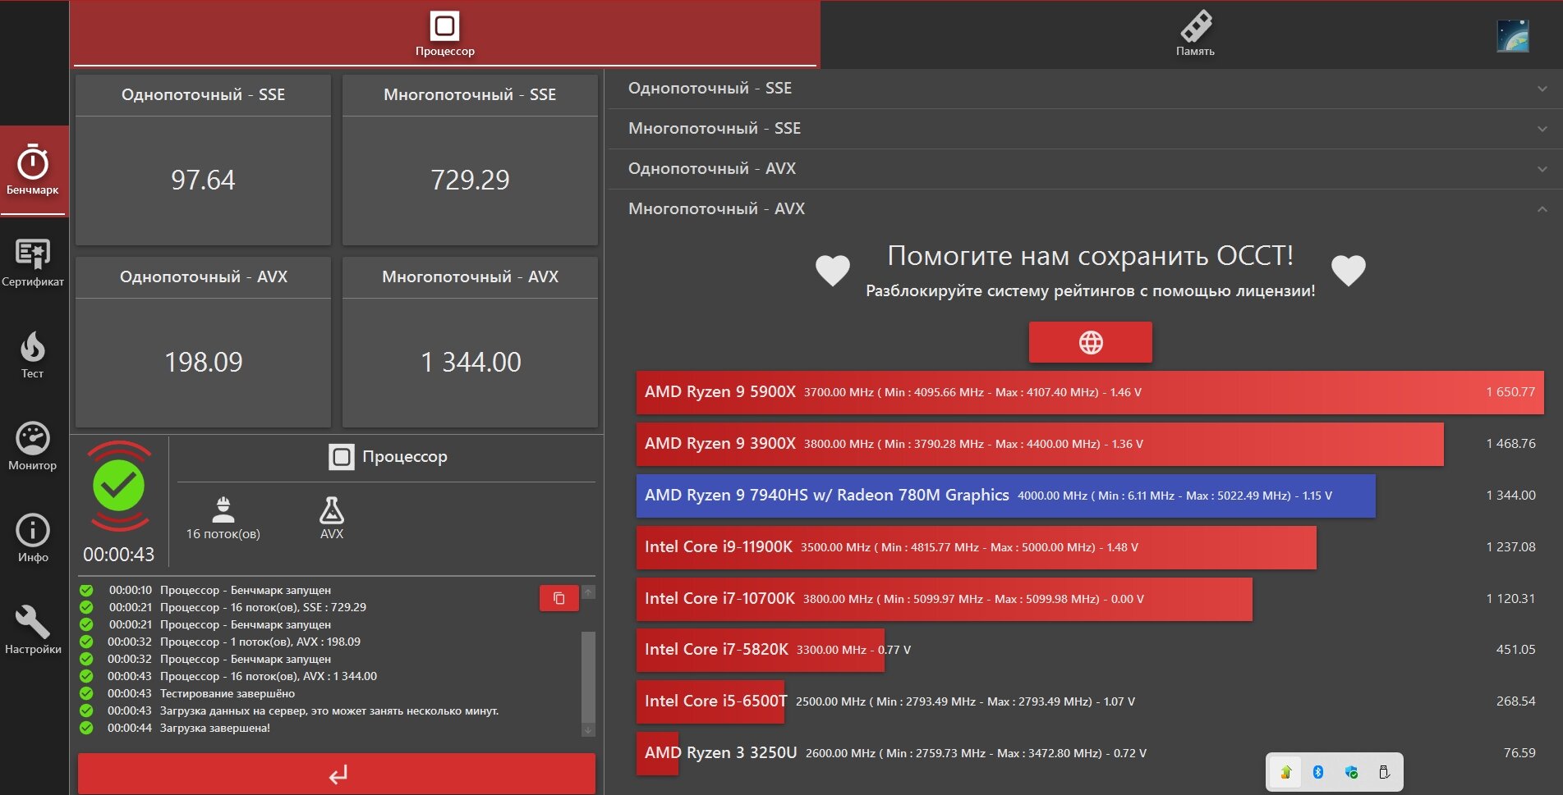Switch to the Процессор tab at the top
This screenshot has height=795, width=1563.
tap(445, 34)
